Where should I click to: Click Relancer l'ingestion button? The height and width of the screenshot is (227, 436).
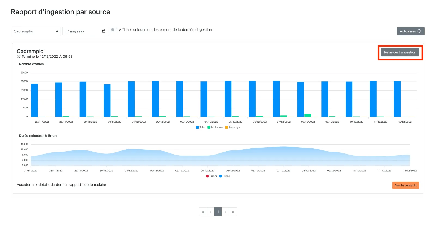point(400,52)
